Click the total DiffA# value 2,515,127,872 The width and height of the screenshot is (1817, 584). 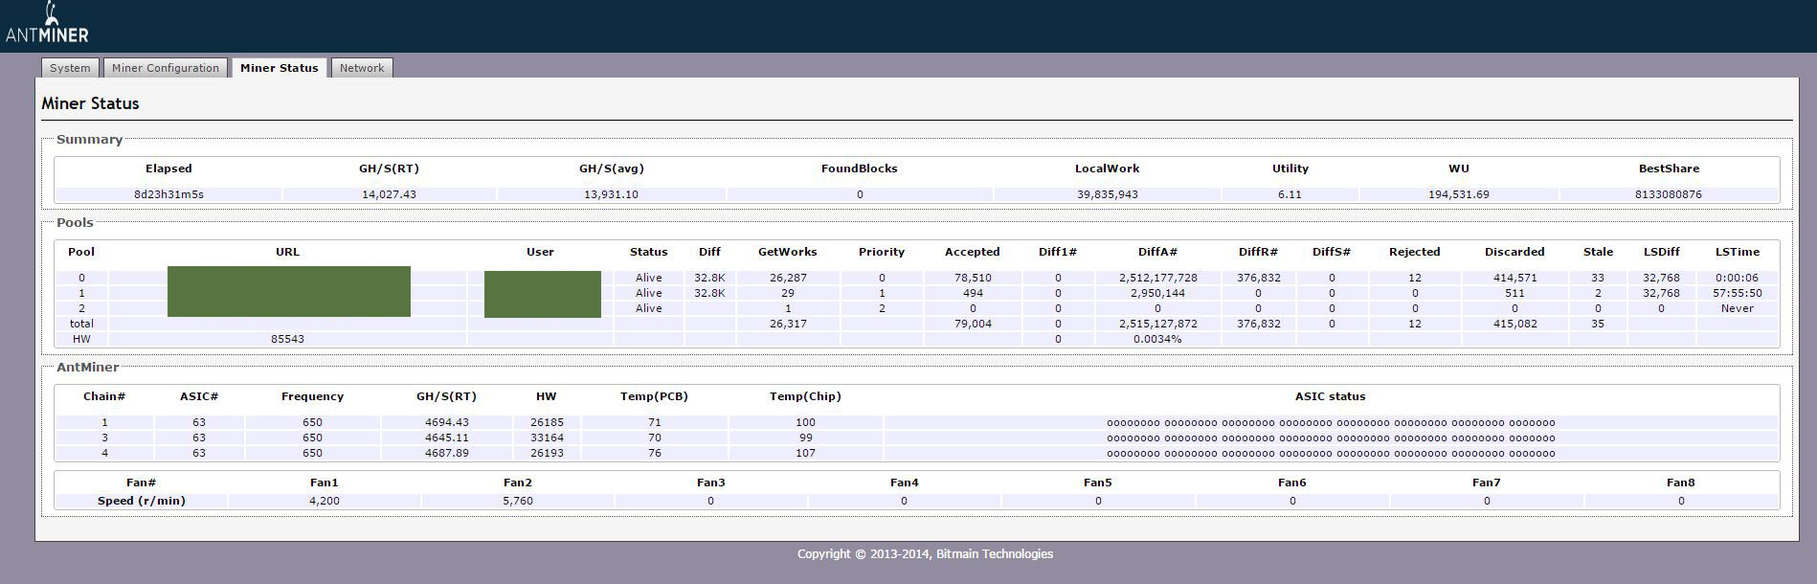1157,324
